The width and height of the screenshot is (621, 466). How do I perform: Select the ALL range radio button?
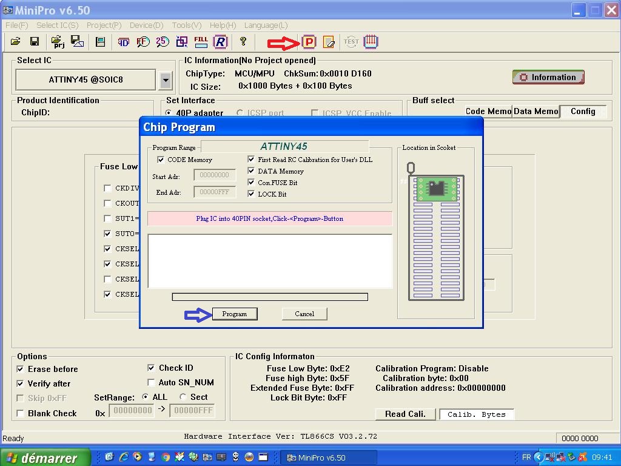146,397
